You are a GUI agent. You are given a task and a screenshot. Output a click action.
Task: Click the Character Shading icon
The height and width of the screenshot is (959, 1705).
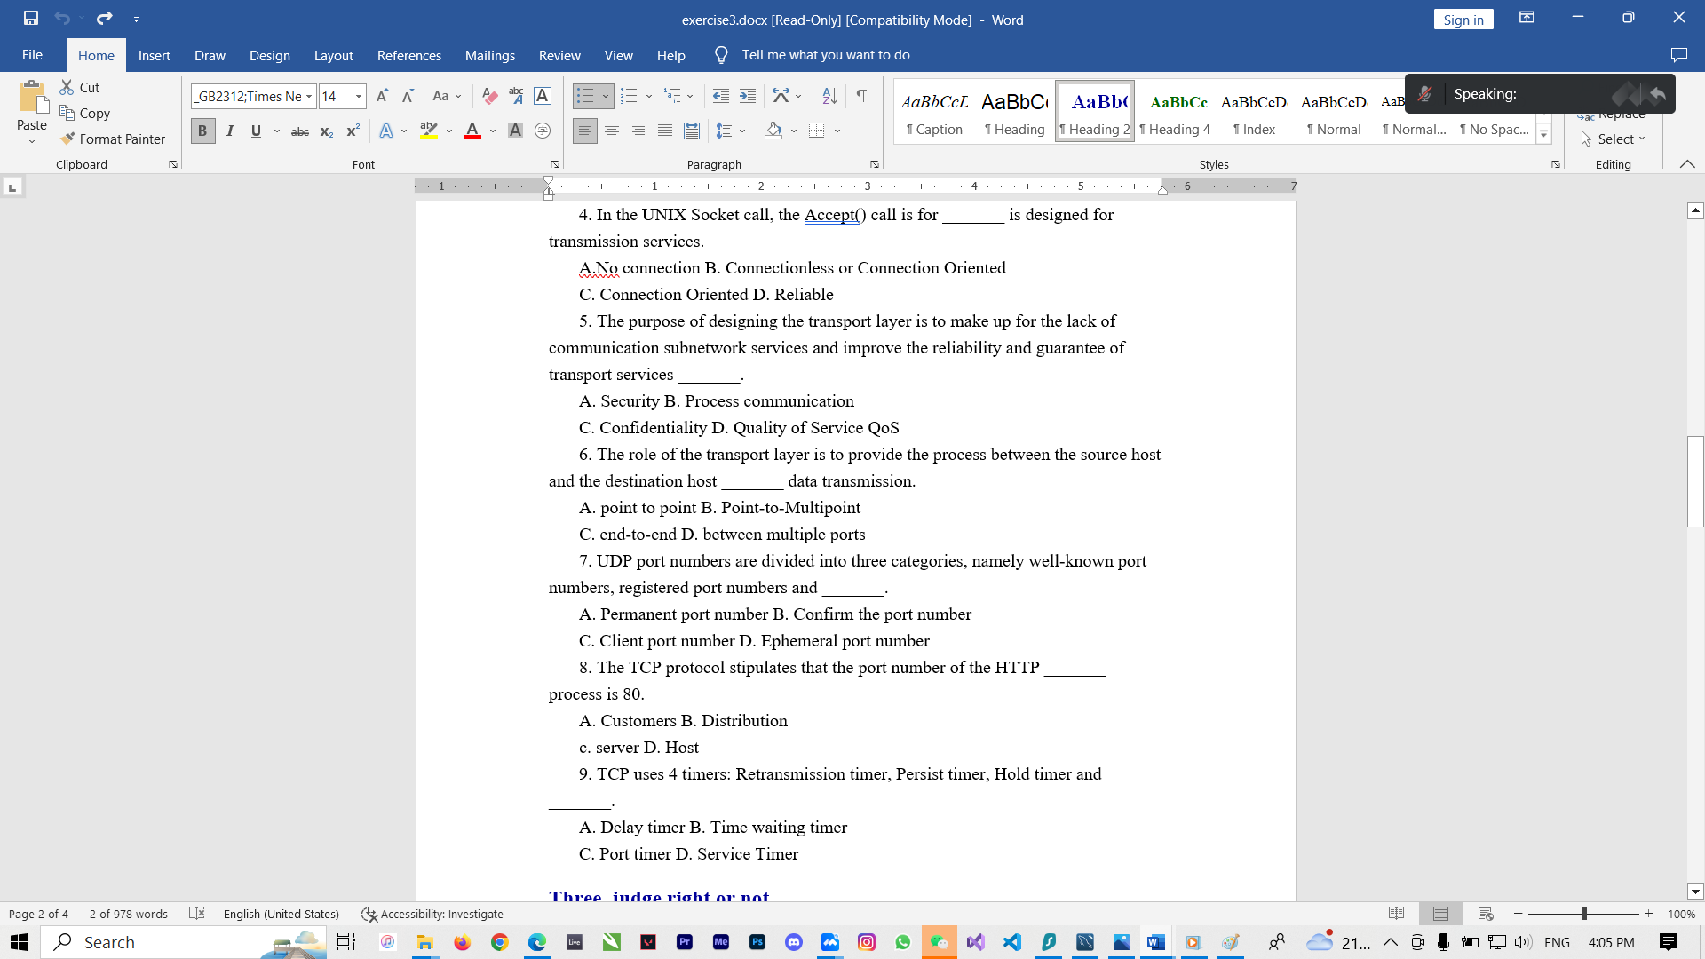point(515,131)
